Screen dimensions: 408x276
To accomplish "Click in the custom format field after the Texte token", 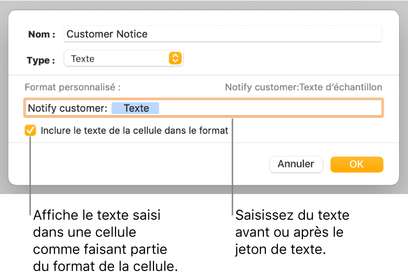I will (x=269, y=108).
